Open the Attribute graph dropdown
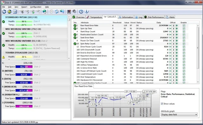This screenshot has height=125, width=203. (179, 115)
